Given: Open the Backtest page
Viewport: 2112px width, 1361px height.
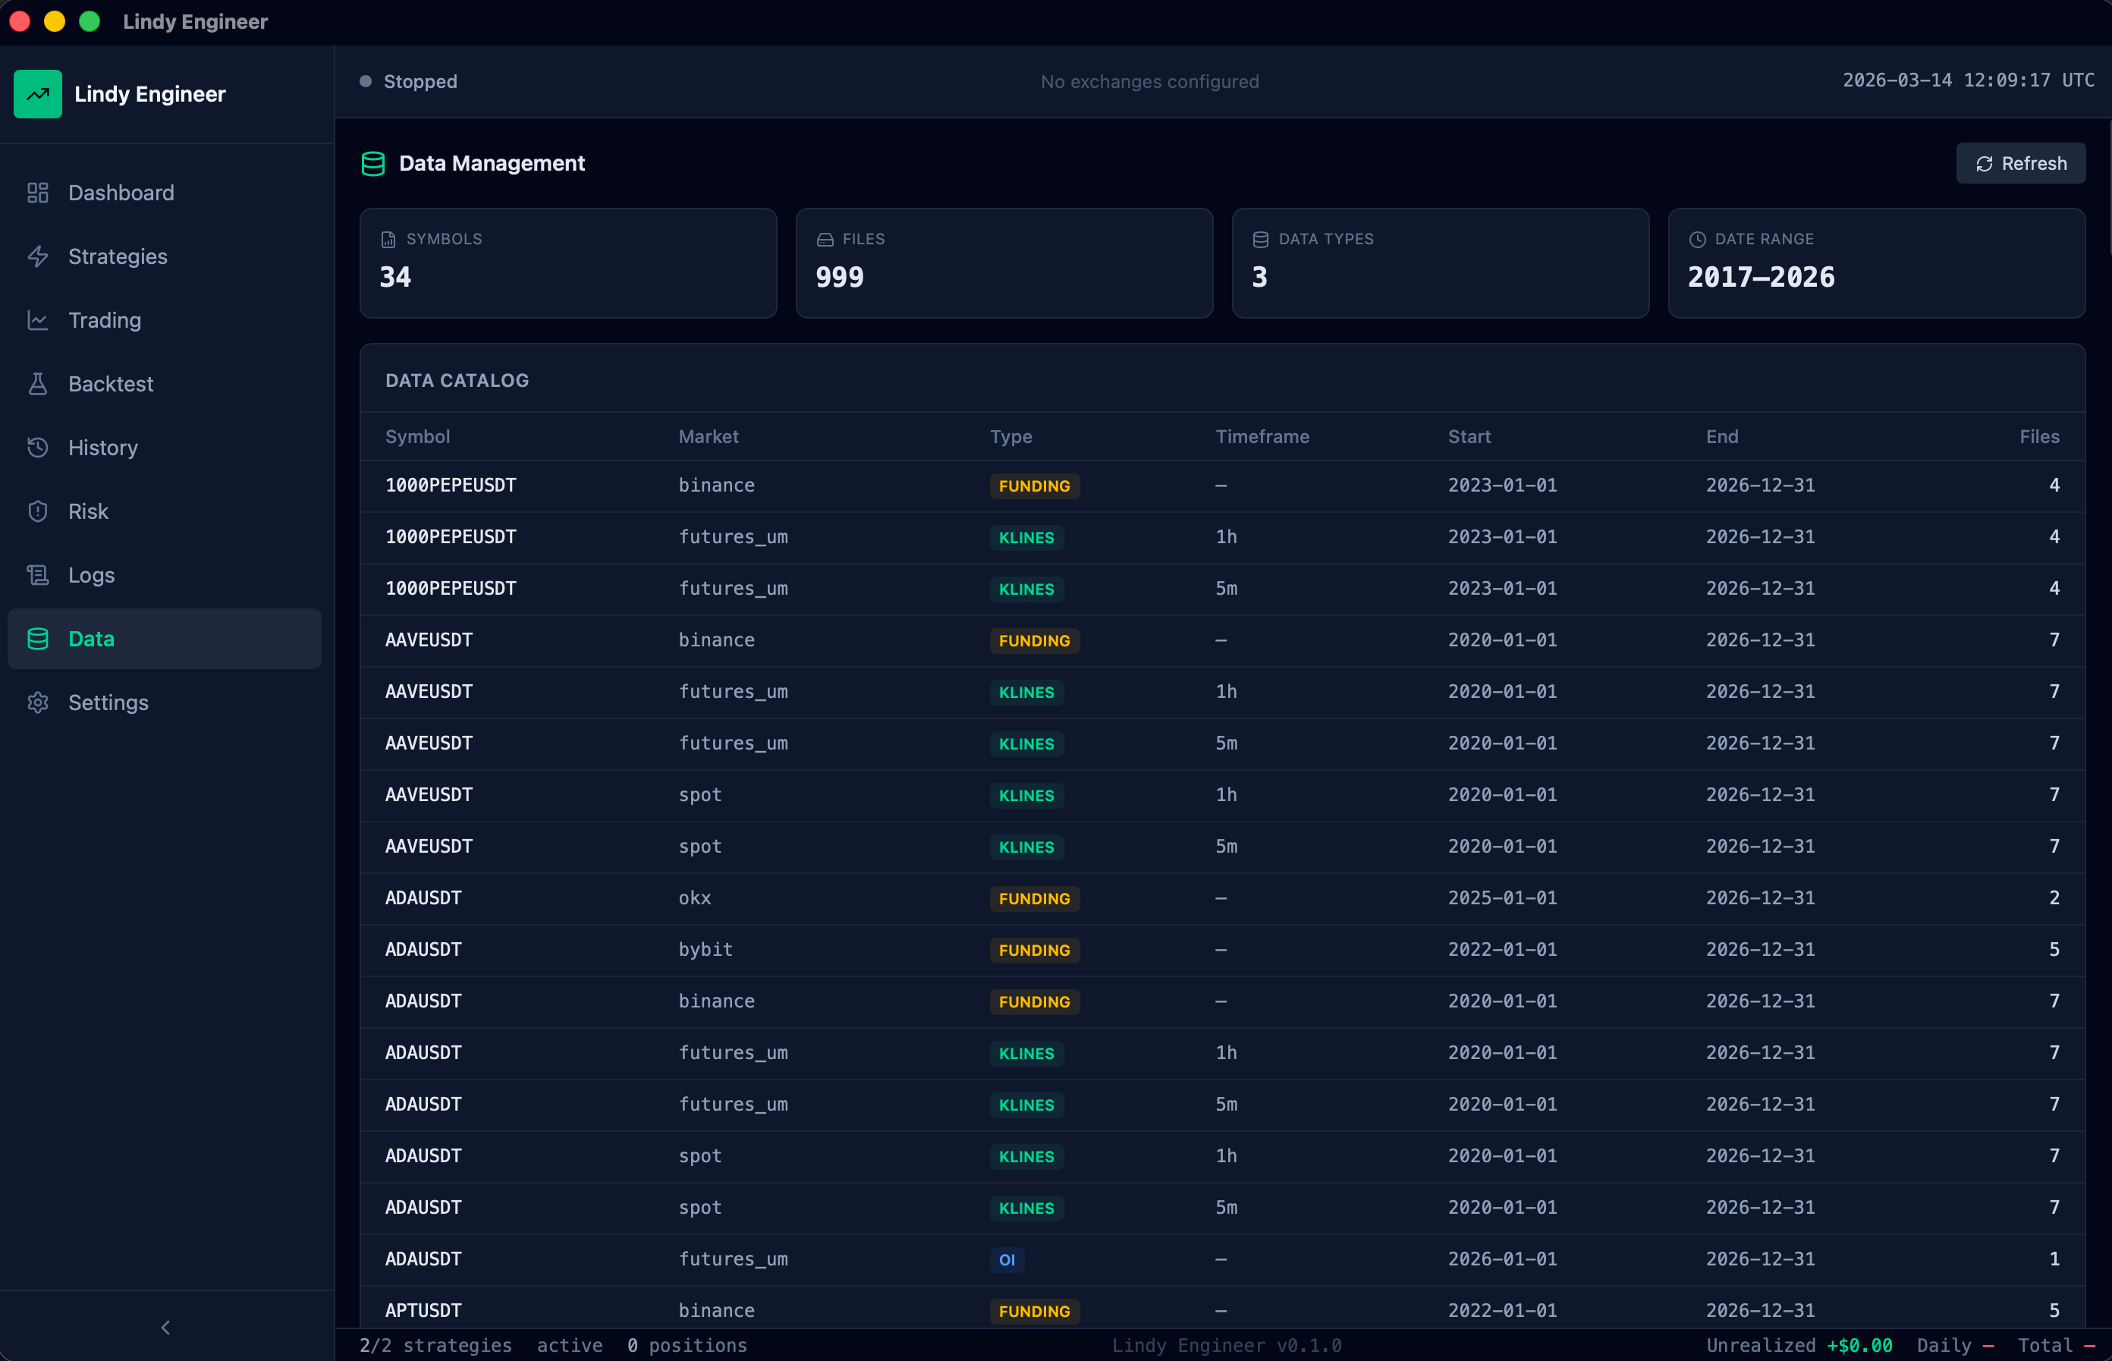Looking at the screenshot, I should pyautogui.click(x=111, y=384).
